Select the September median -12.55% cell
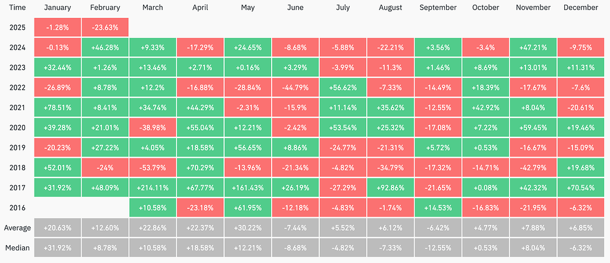This screenshot has height=263, width=610. click(438, 248)
